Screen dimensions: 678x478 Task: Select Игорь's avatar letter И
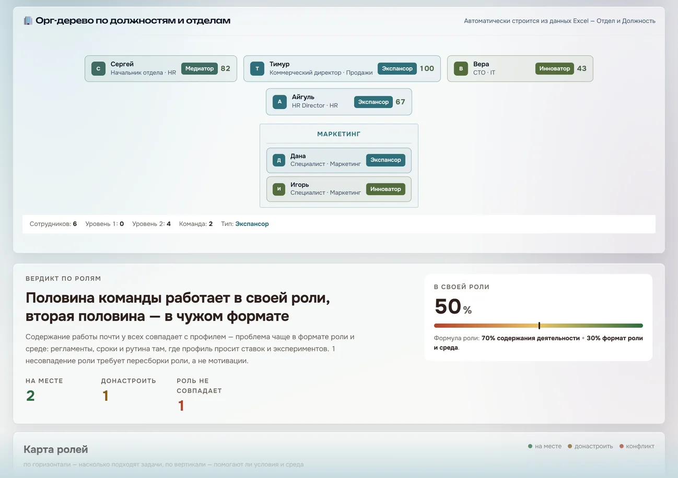coord(279,189)
